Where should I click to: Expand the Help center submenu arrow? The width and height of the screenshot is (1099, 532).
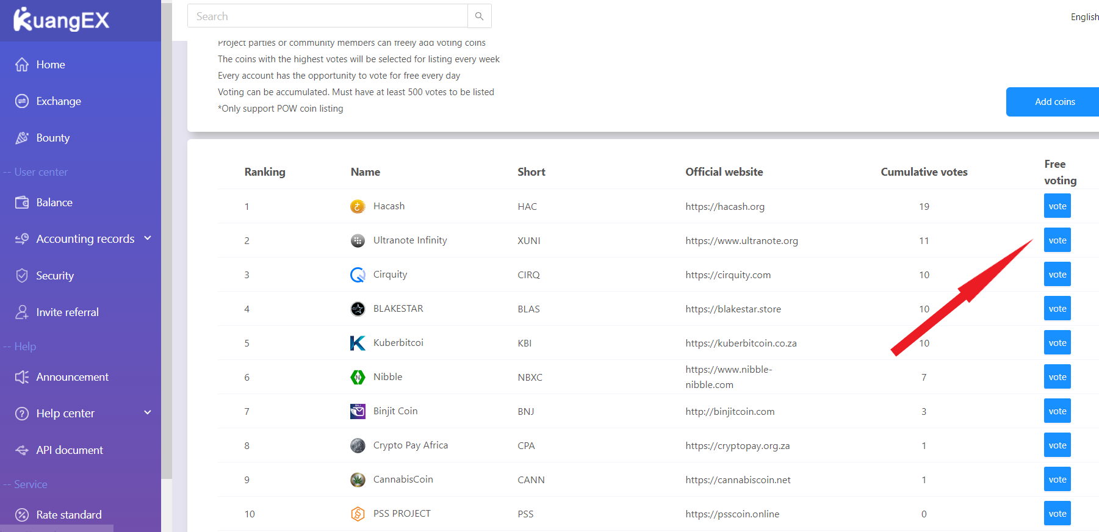148,412
